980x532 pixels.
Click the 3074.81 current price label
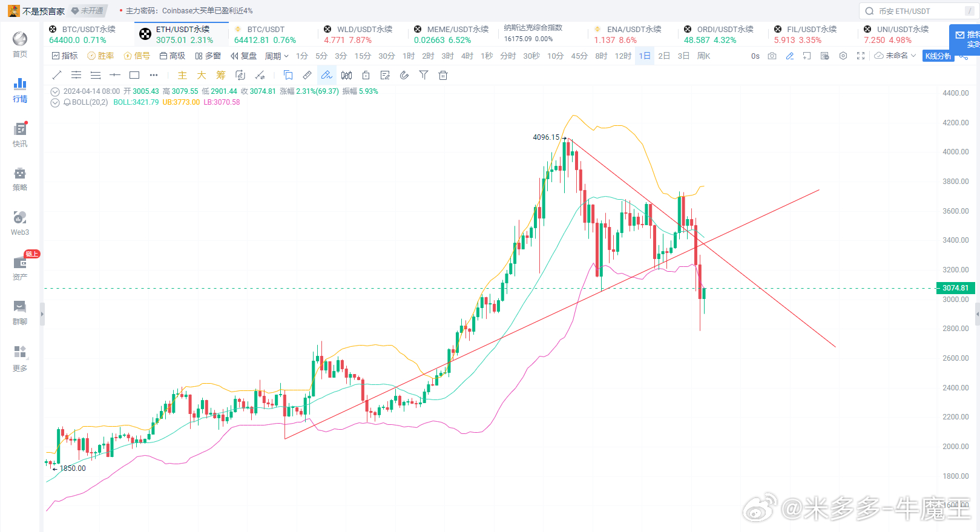coord(955,288)
